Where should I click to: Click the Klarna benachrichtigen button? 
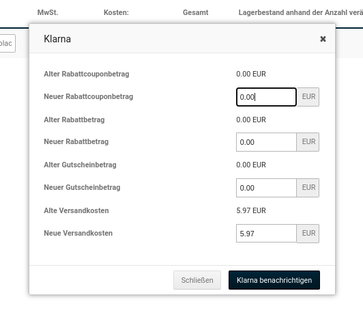point(274,280)
